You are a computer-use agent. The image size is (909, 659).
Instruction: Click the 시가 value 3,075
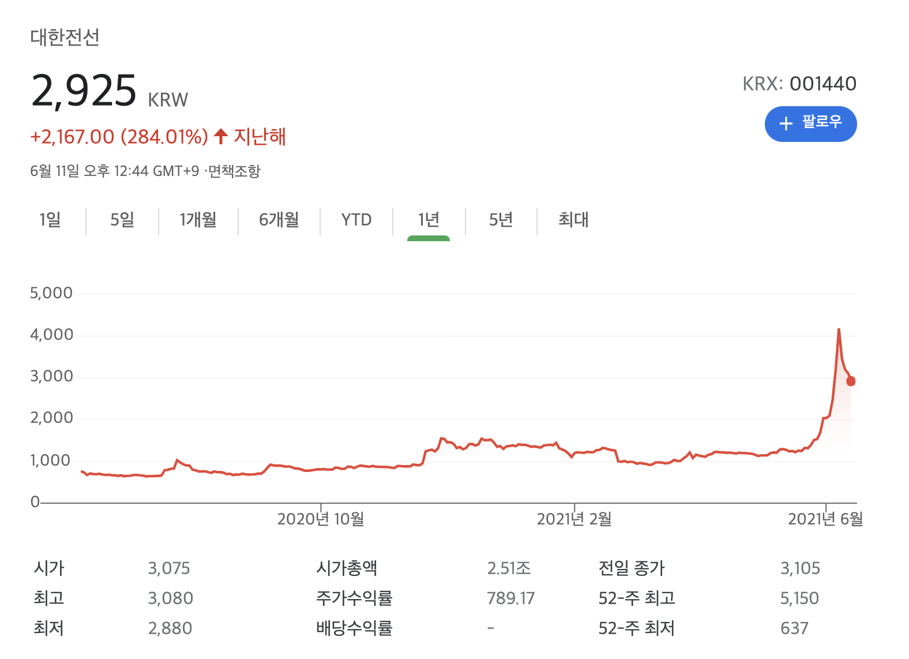[x=169, y=568]
